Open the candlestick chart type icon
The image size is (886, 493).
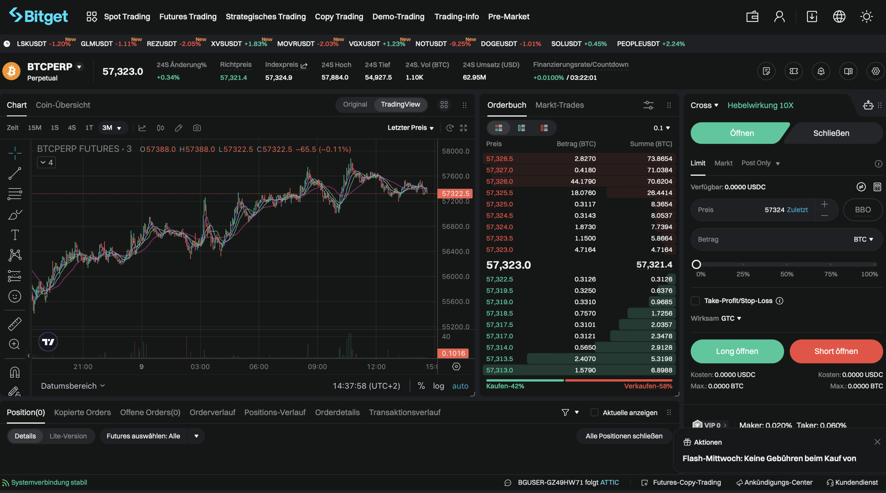click(160, 128)
